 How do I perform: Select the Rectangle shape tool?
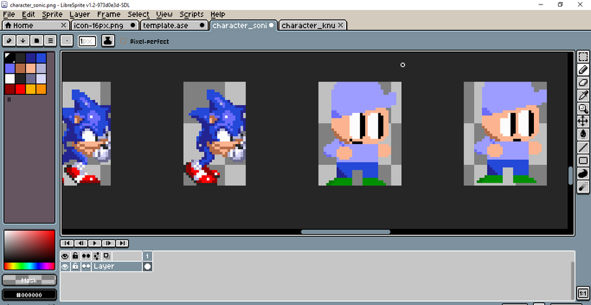click(x=583, y=160)
